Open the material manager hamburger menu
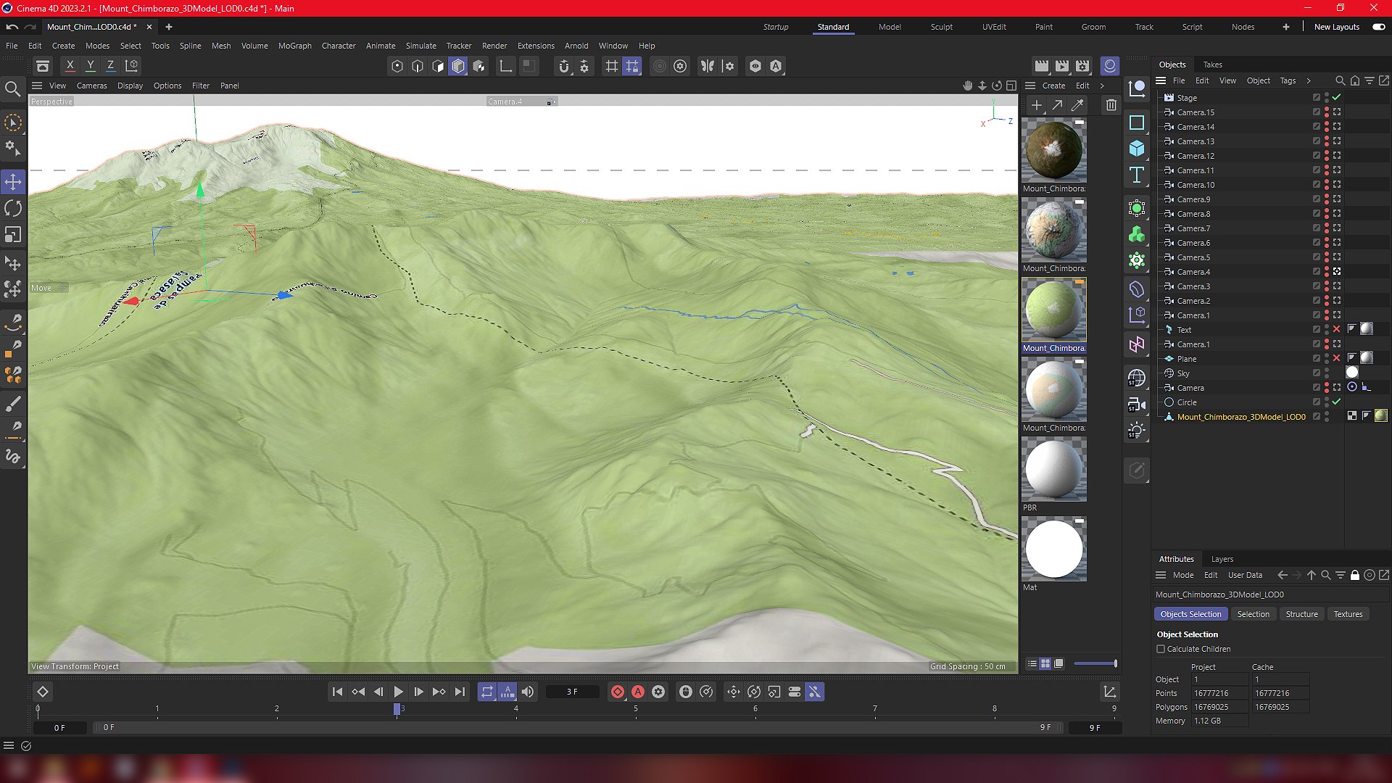Screen dimensions: 1392x783 1030,86
